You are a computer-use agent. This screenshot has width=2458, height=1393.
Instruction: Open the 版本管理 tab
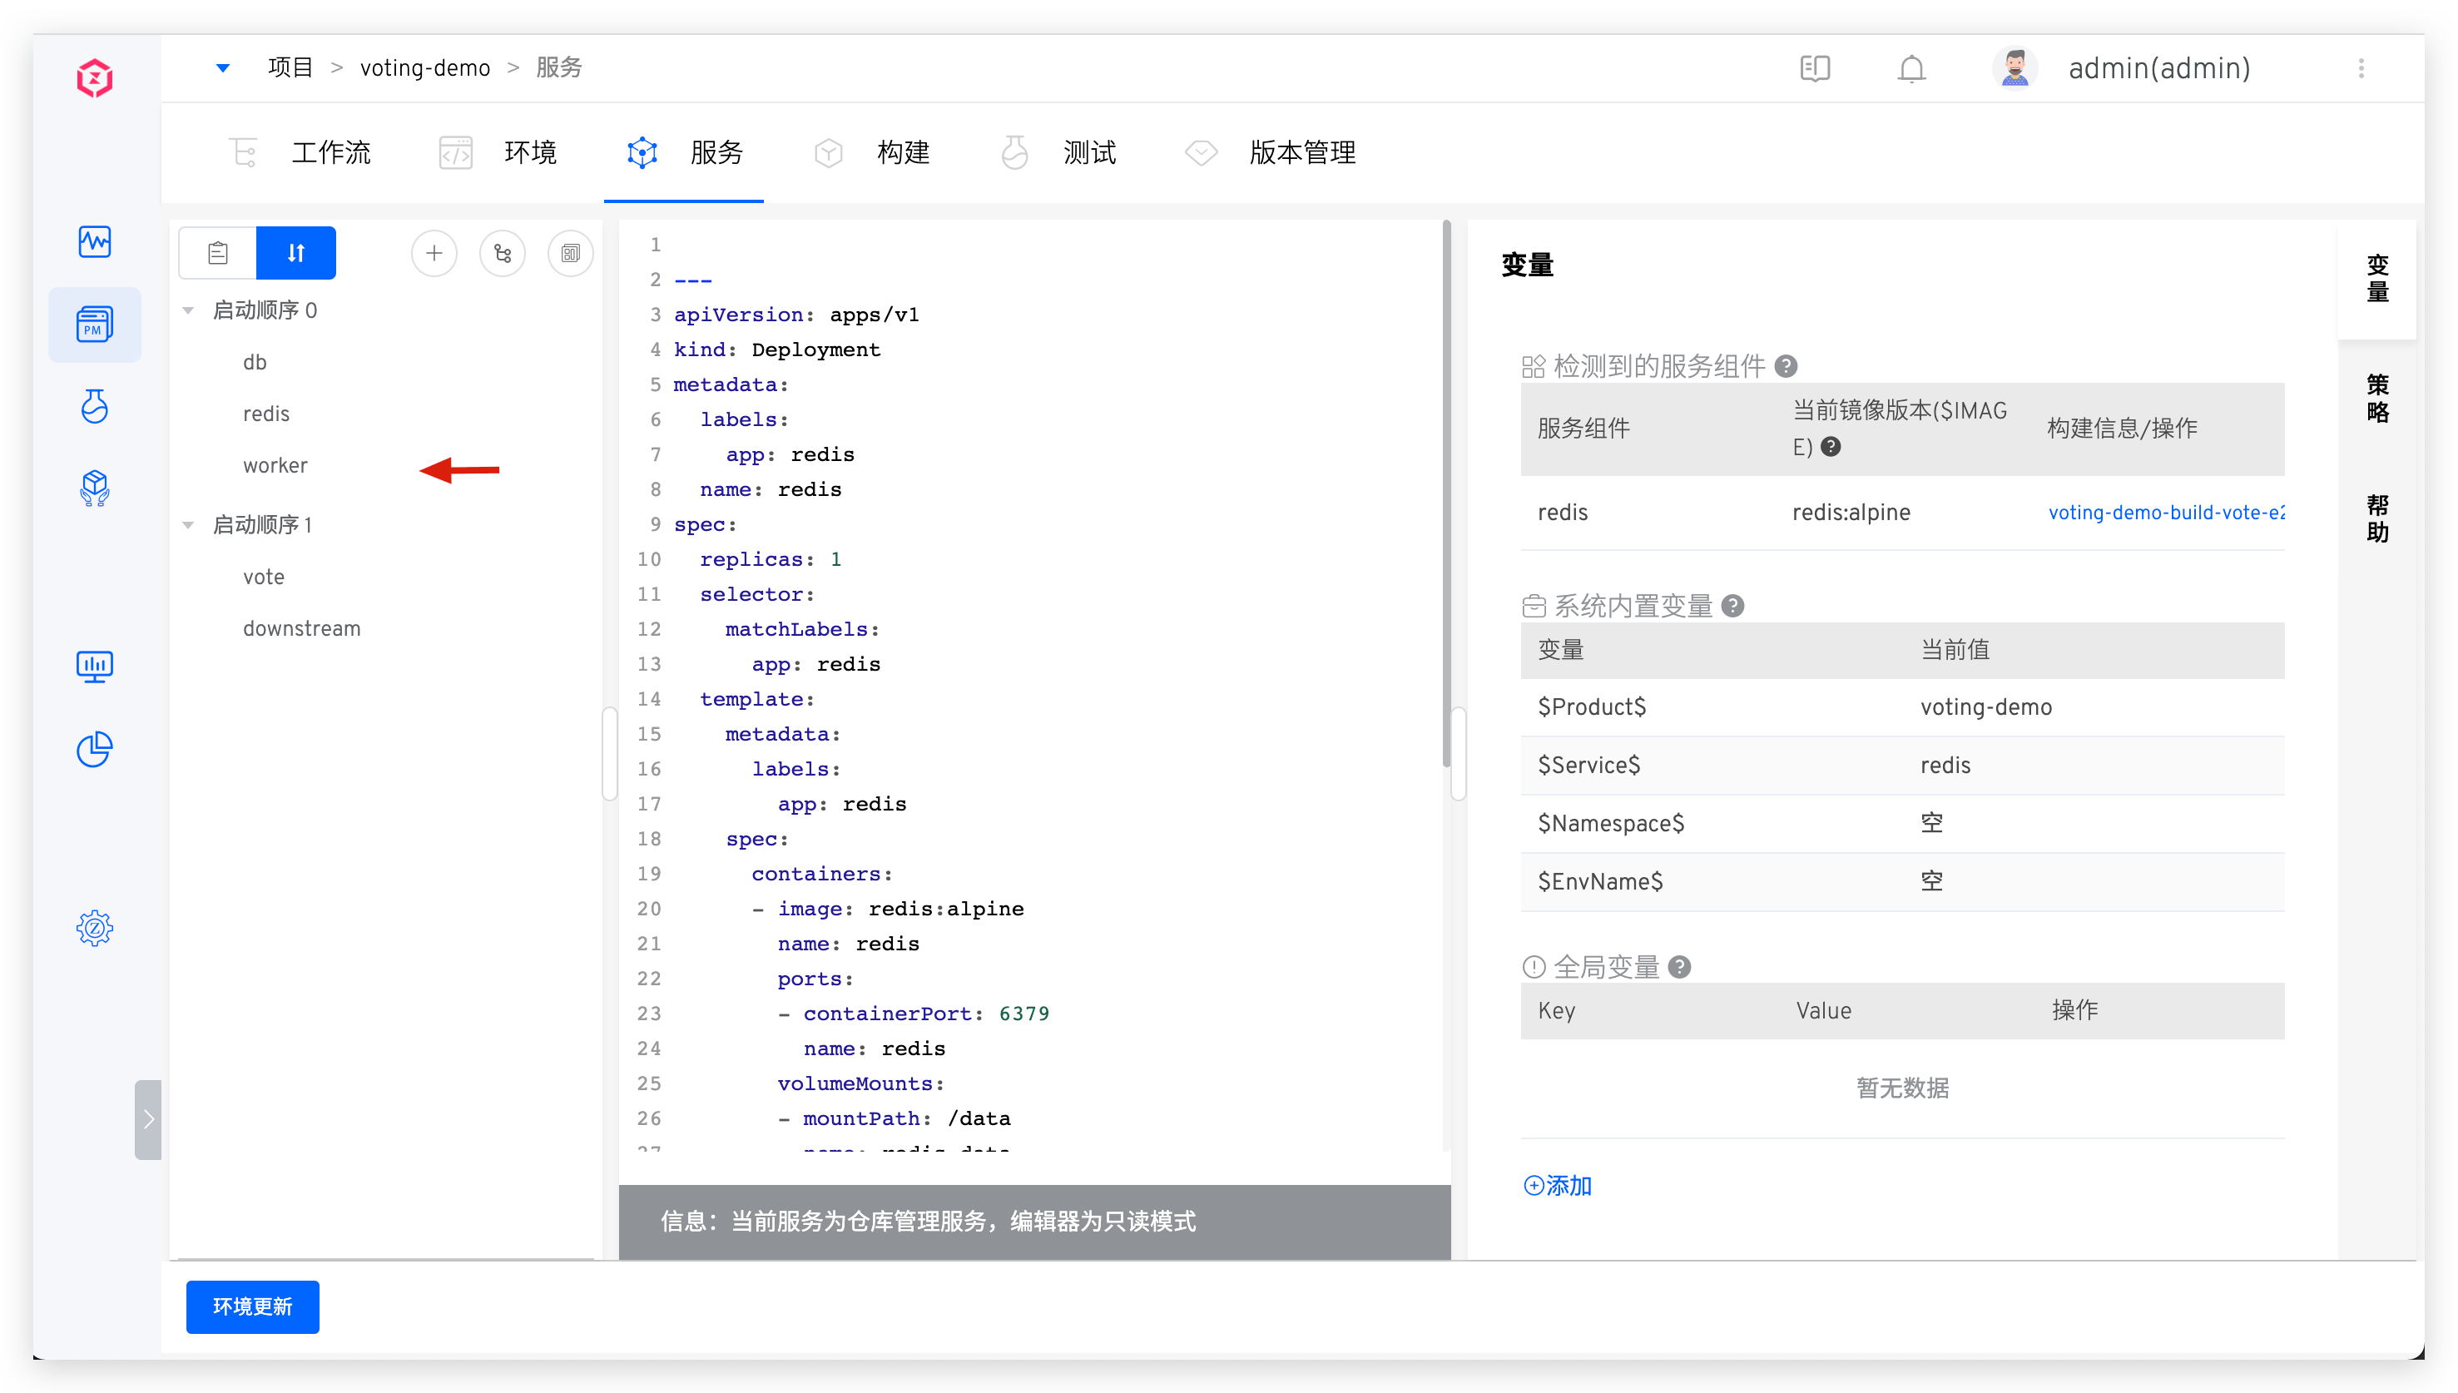[x=1303, y=152]
